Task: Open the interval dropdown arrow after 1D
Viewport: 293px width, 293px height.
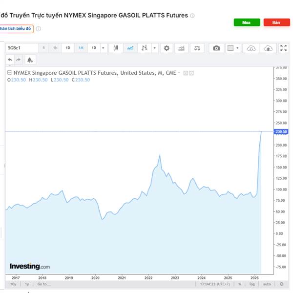Action: [x=103, y=48]
